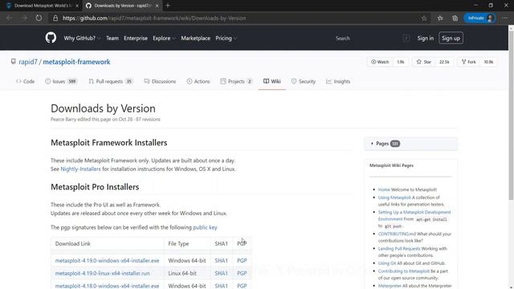Open the Issues tab
Image resolution: width=514 pixels, height=289 pixels.
tap(61, 81)
